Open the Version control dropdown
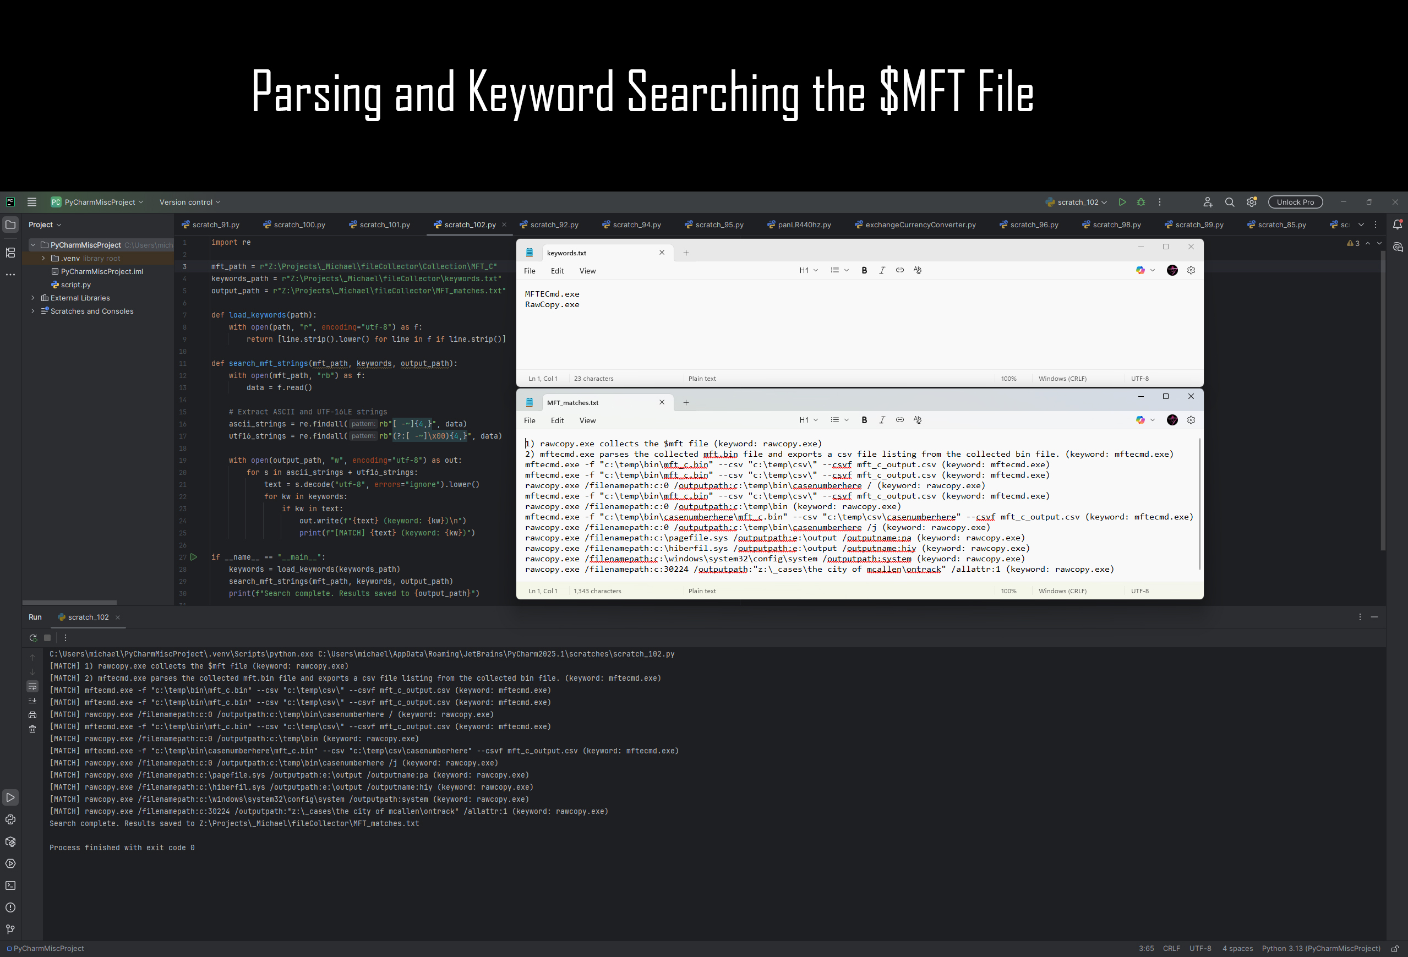This screenshot has height=957, width=1408. pyautogui.click(x=190, y=203)
